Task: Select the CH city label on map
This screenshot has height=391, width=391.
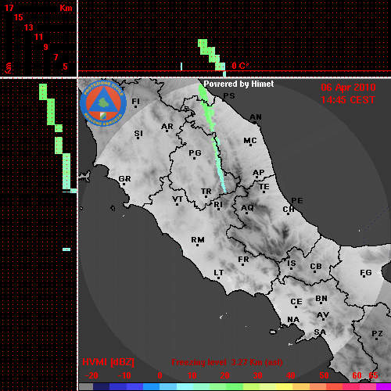Action: coord(289,210)
